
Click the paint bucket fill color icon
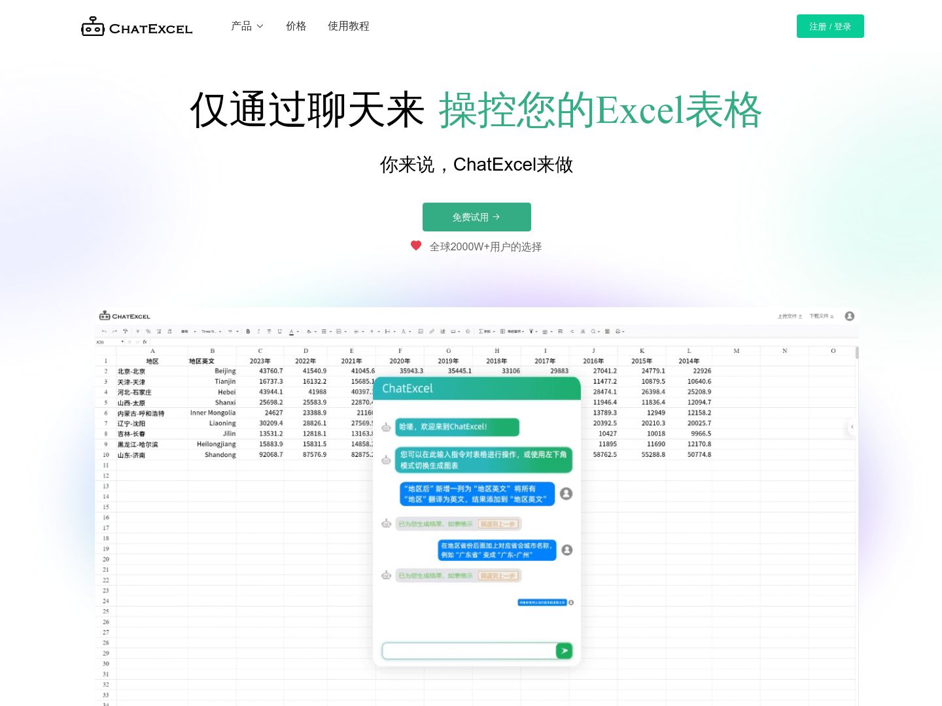pyautogui.click(x=309, y=331)
